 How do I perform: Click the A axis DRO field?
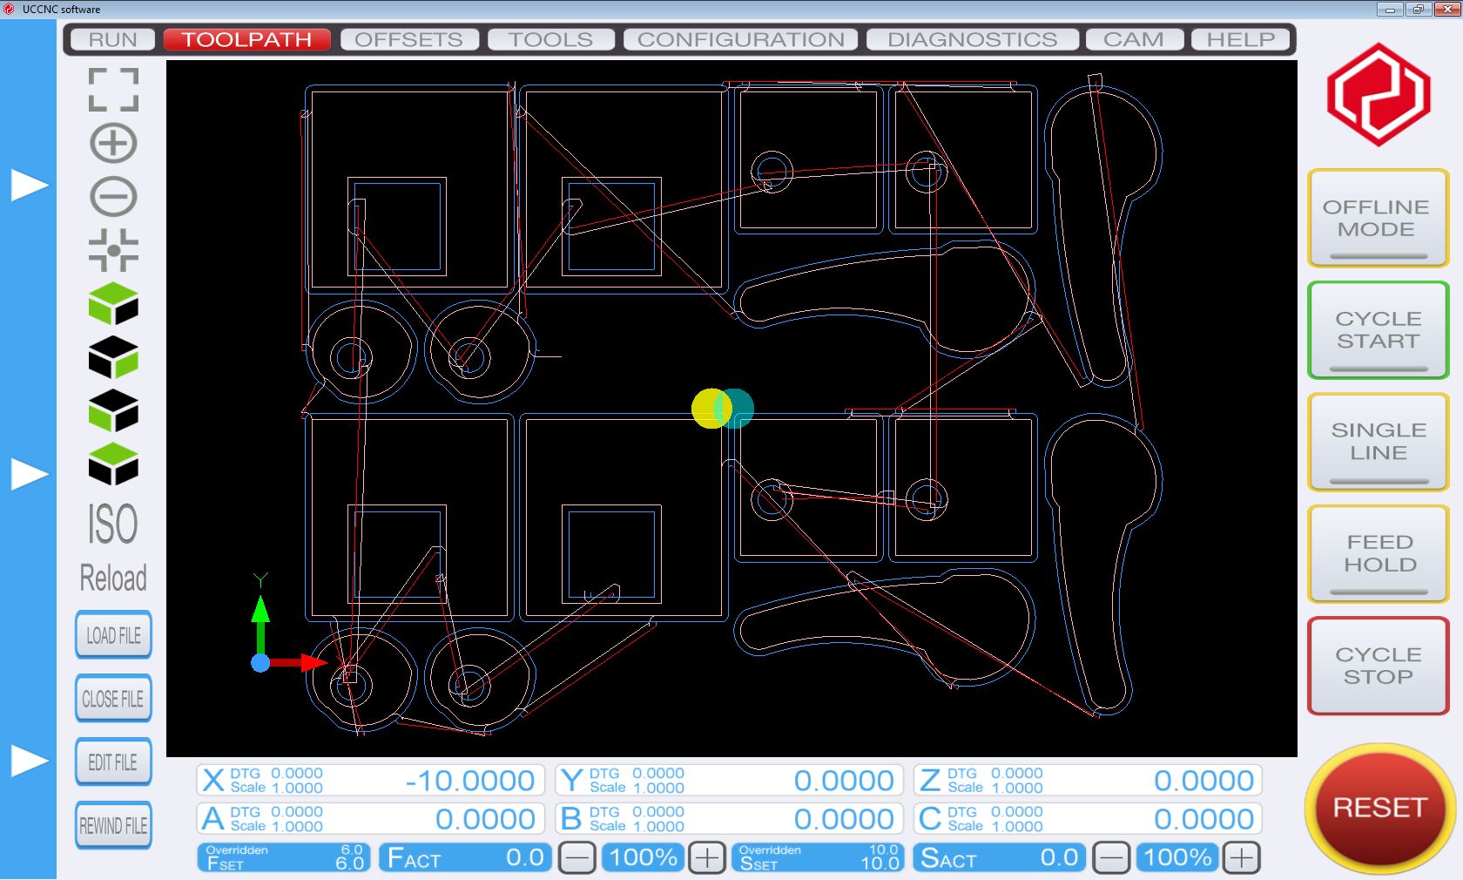tap(371, 819)
